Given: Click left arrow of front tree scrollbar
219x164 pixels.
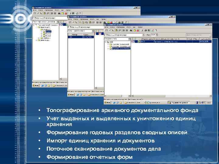Looking at the screenshot, I should click(x=106, y=96).
